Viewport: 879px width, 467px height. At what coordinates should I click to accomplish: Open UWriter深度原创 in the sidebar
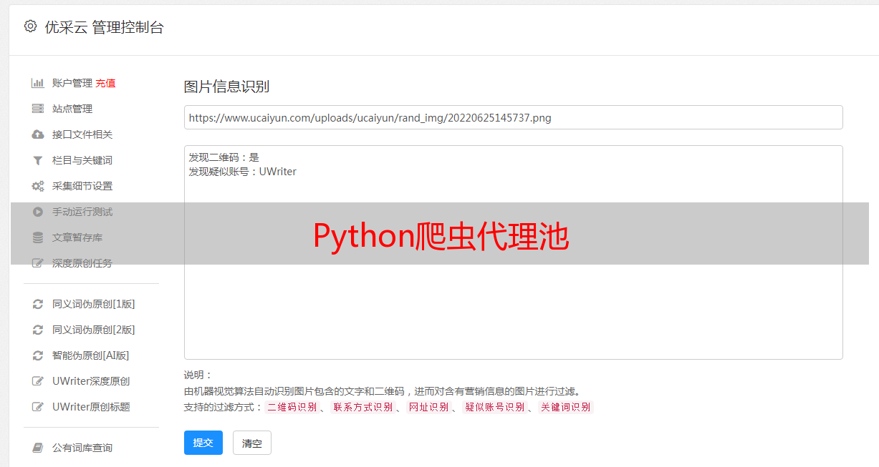[91, 381]
